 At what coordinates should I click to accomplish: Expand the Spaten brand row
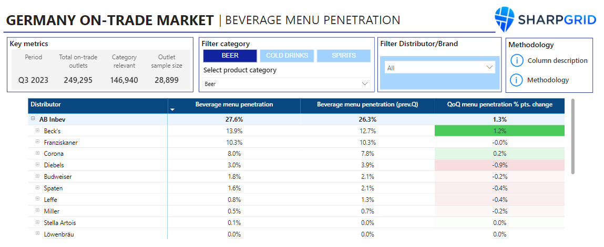(38, 187)
